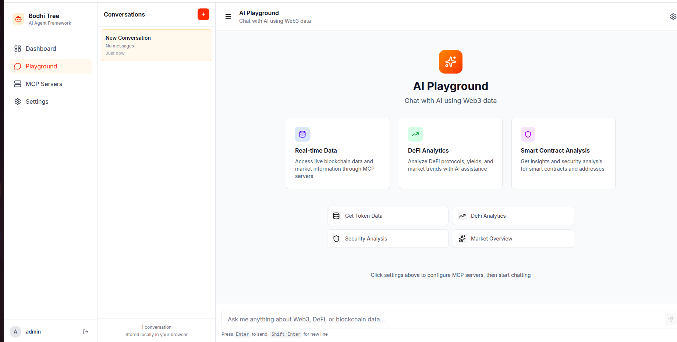677x342 pixels.
Task: Click the Real-time Data database icon
Action: click(302, 134)
